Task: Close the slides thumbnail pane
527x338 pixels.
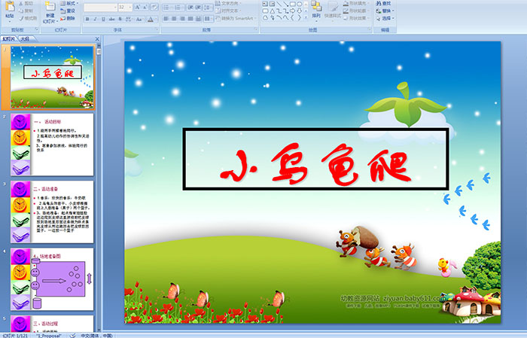Action: coord(97,39)
